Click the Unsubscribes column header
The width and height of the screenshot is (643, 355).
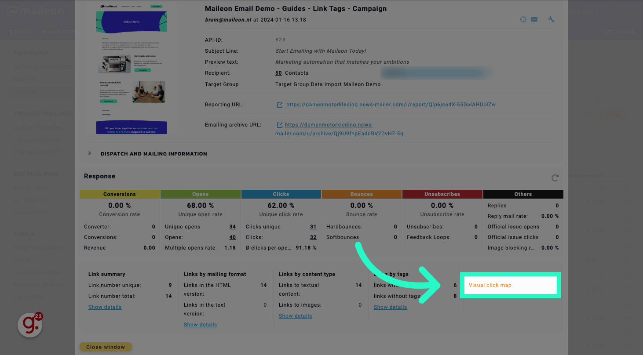coord(442,194)
